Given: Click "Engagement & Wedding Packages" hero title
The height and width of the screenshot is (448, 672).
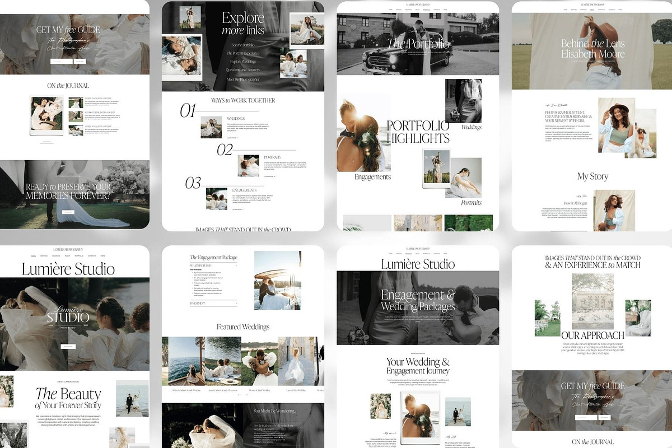Looking at the screenshot, I should (418, 300).
